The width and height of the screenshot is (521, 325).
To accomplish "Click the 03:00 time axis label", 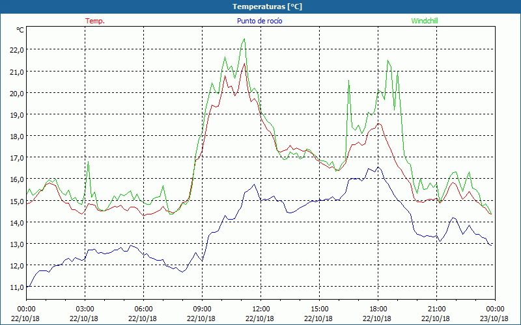I will 85,309.
